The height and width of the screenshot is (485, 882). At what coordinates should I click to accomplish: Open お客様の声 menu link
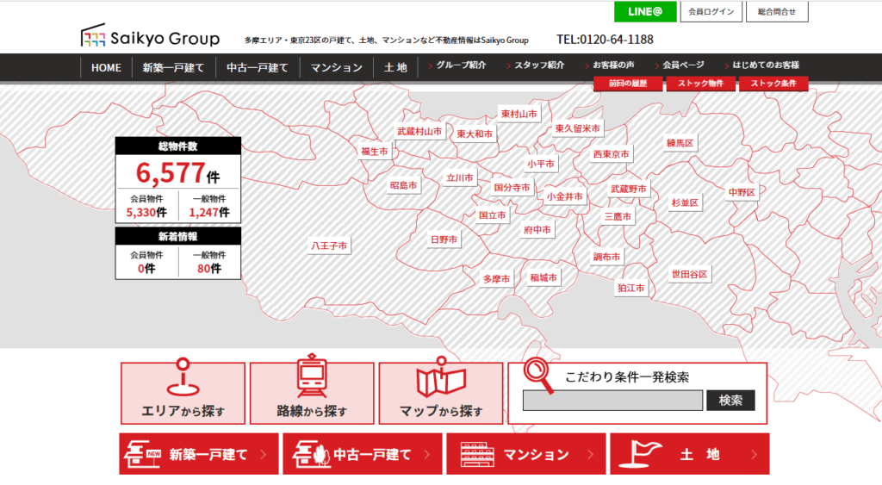tap(613, 65)
